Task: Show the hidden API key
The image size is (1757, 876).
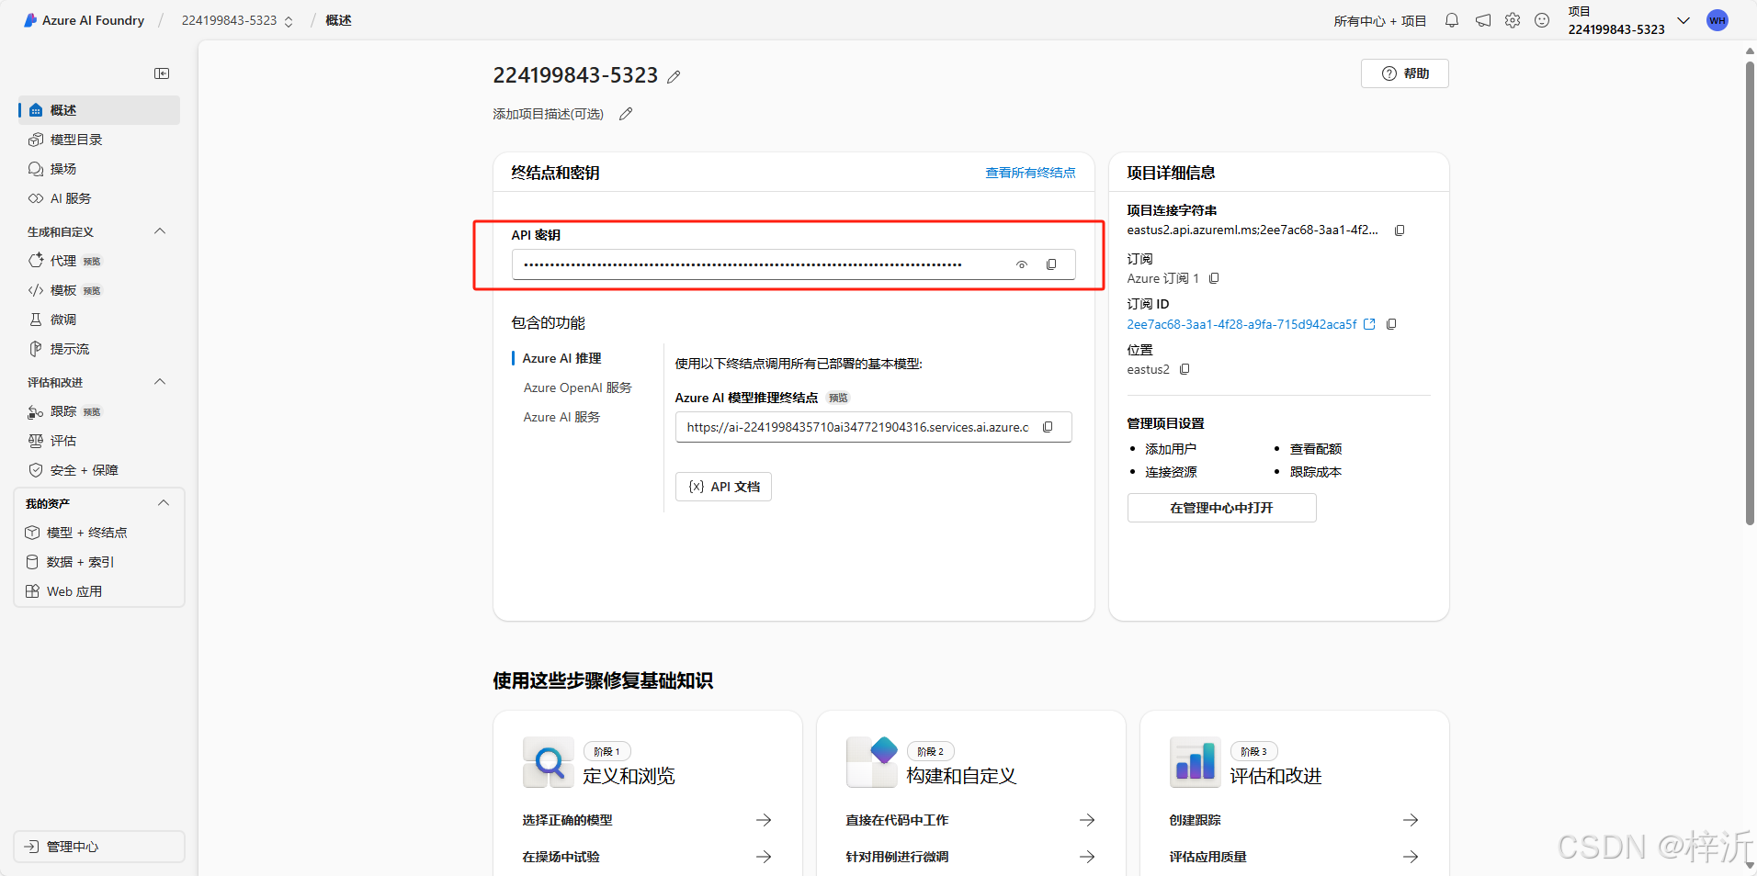Action: click(1022, 264)
